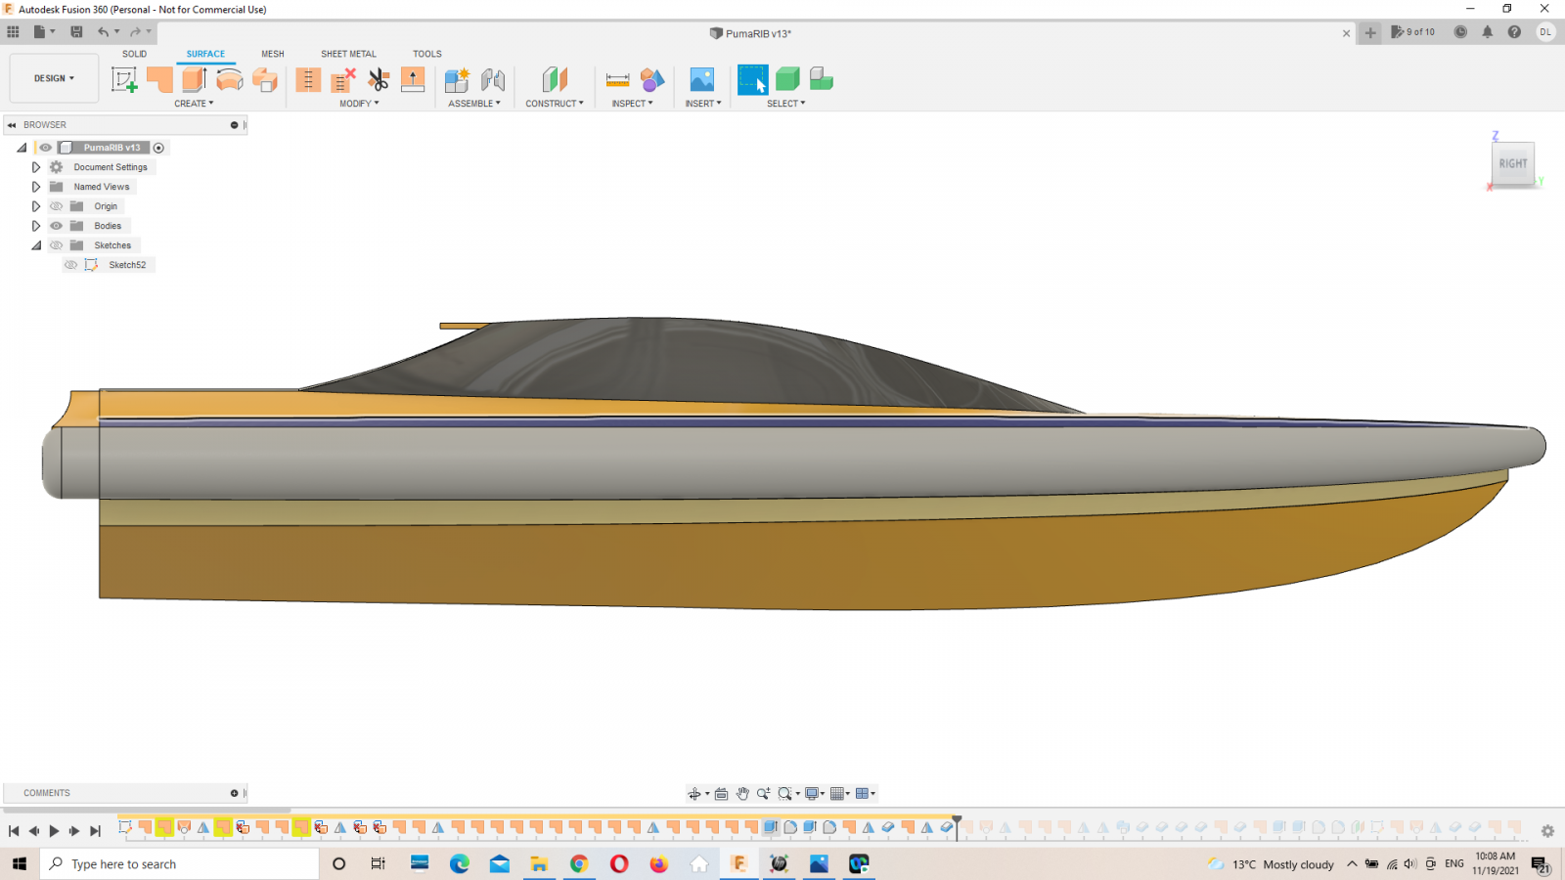Expand the Origin folder
Screen dimensions: 1565x880
click(36, 206)
